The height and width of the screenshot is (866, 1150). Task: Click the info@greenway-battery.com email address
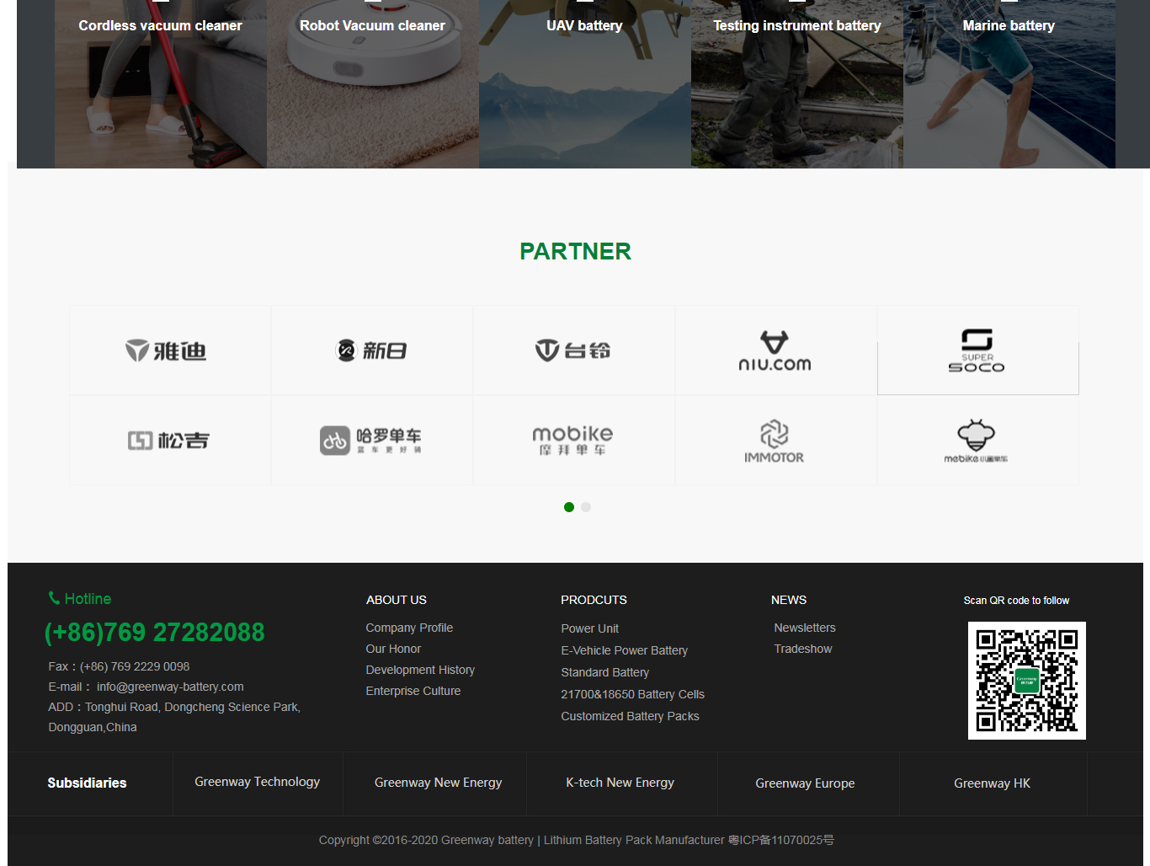point(170,687)
